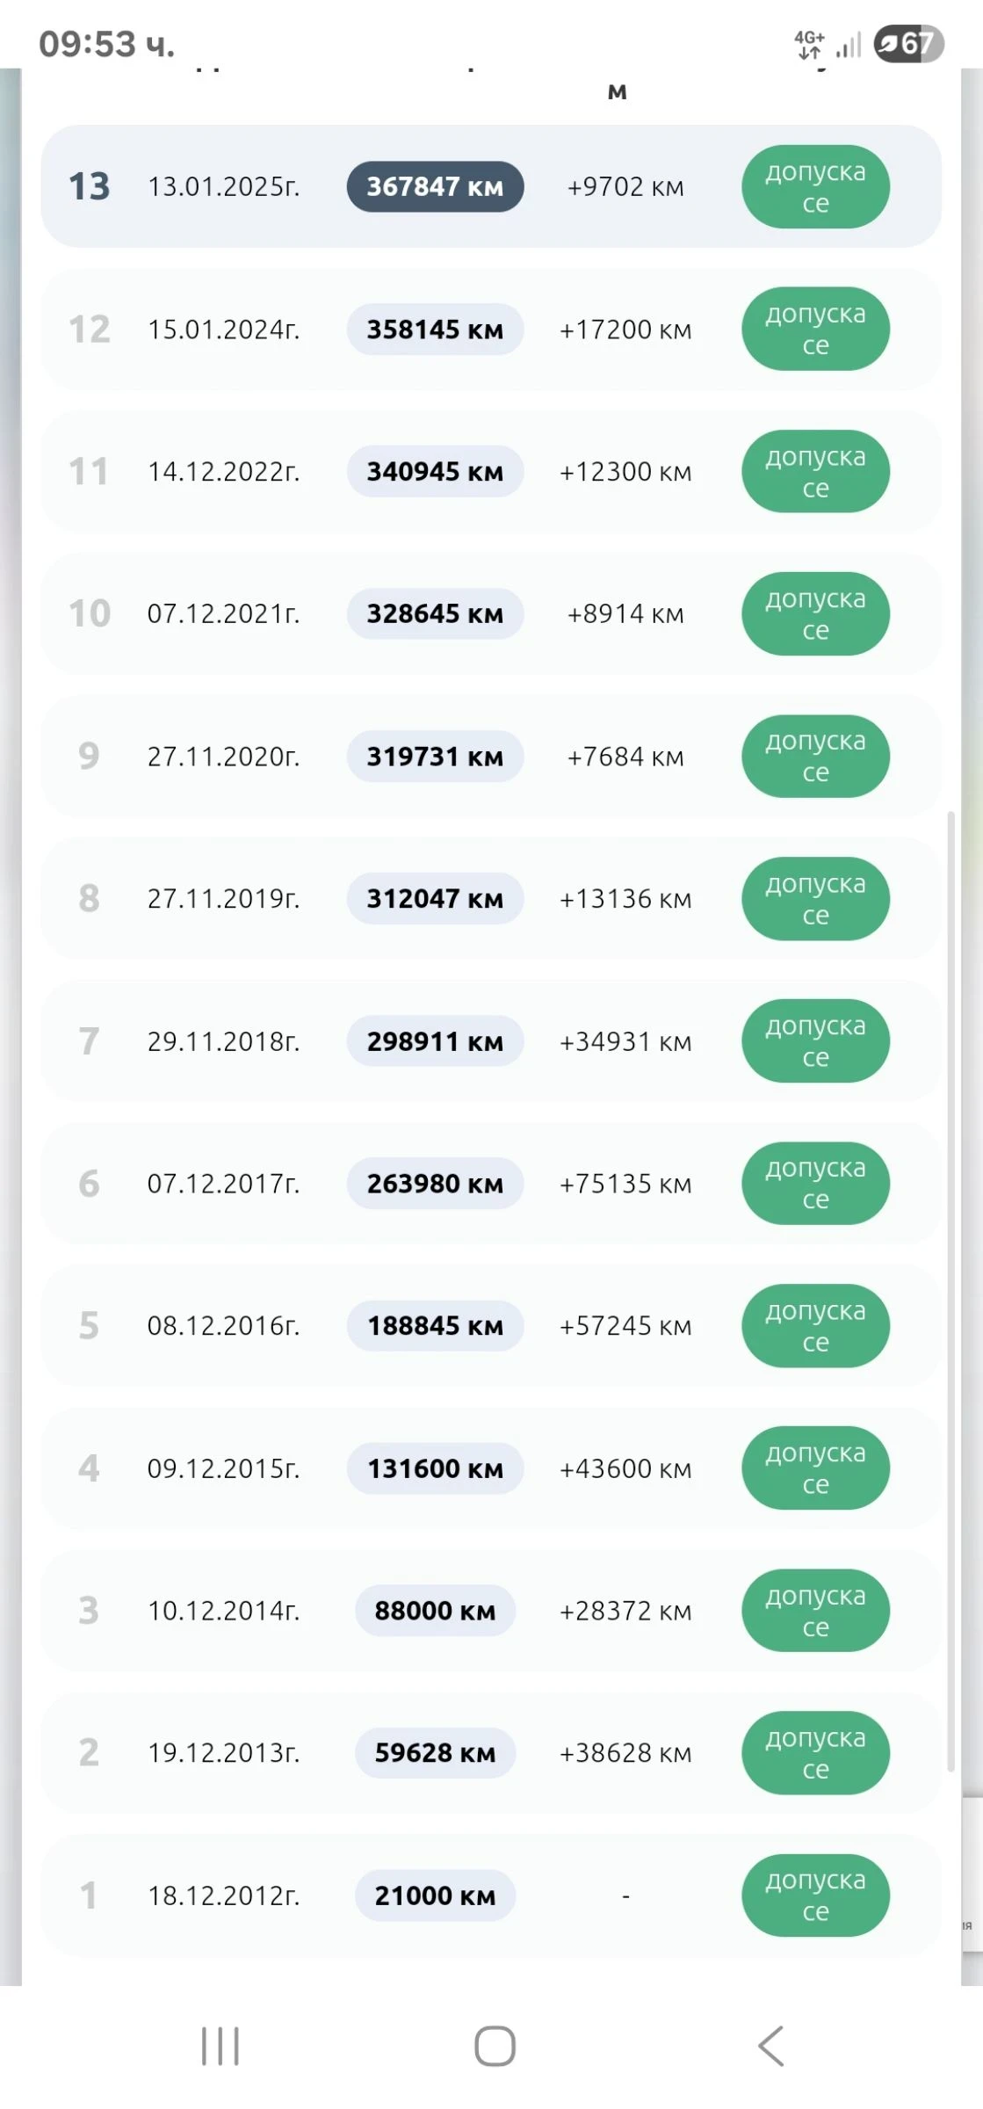Tap the 59628 км odometer badge
The image size is (983, 2109).
click(435, 1752)
